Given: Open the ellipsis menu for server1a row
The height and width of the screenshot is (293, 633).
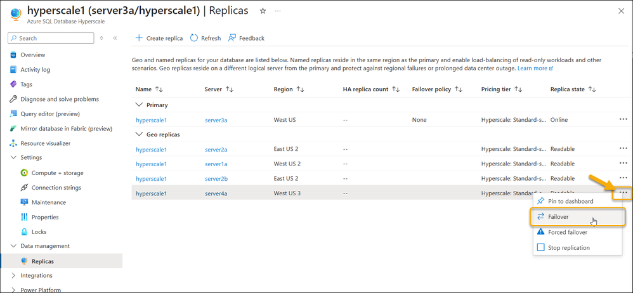Looking at the screenshot, I should click(x=623, y=164).
